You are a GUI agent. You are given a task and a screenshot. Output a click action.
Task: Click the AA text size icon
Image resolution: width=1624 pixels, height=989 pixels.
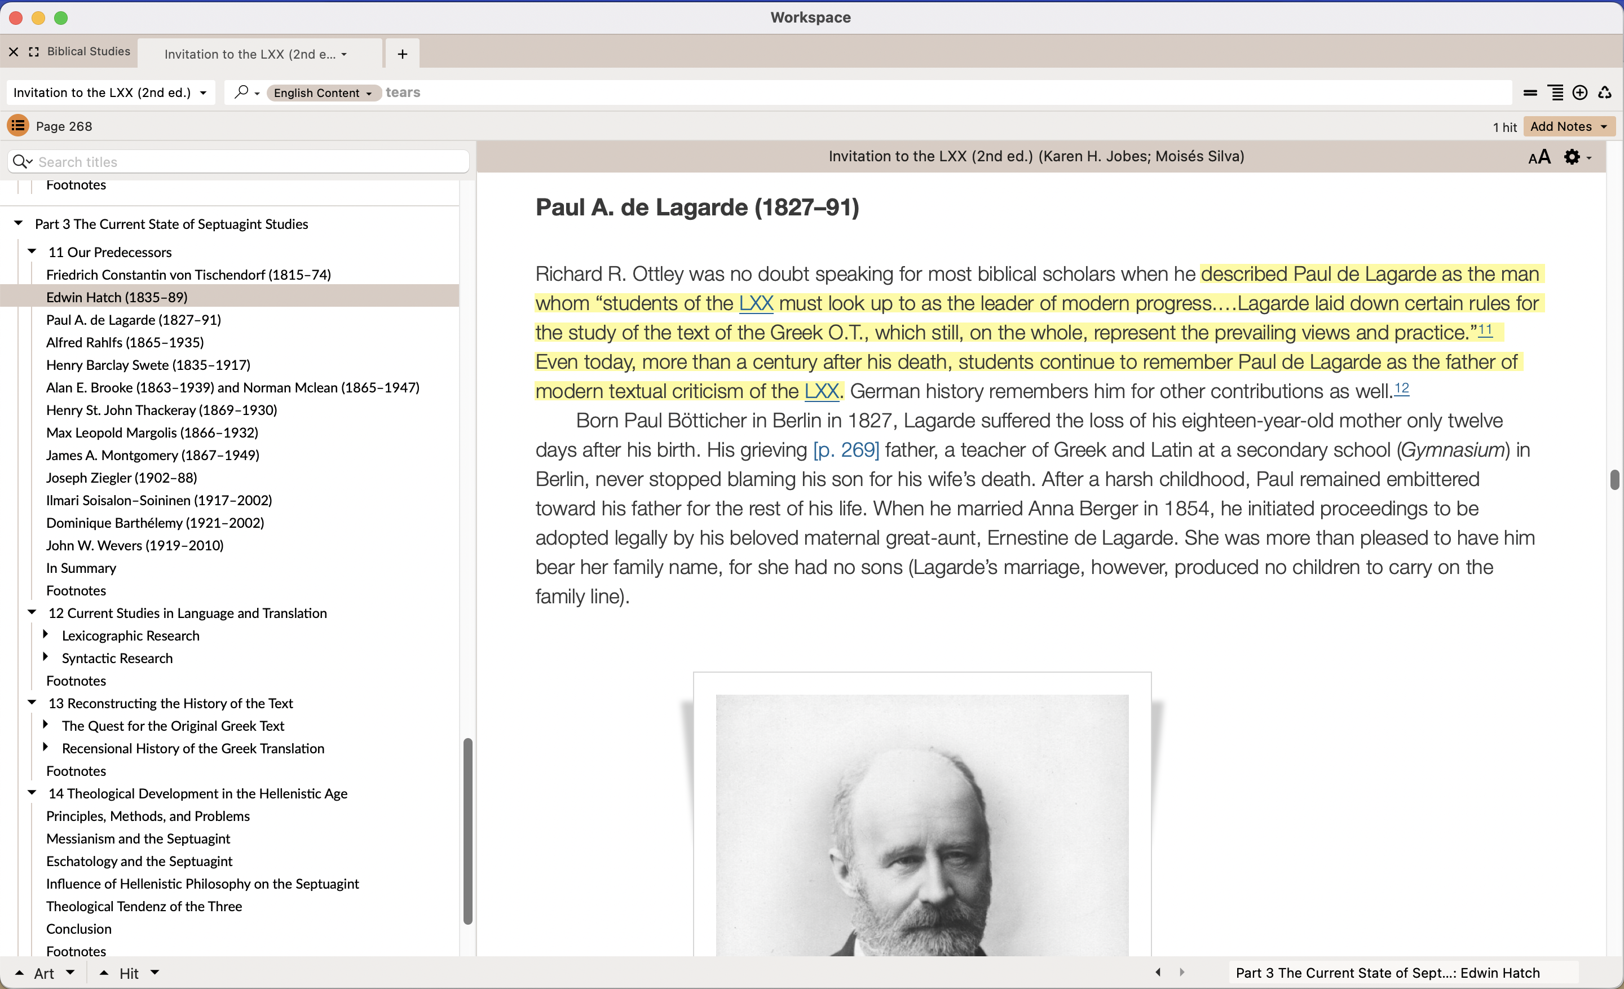1539,157
